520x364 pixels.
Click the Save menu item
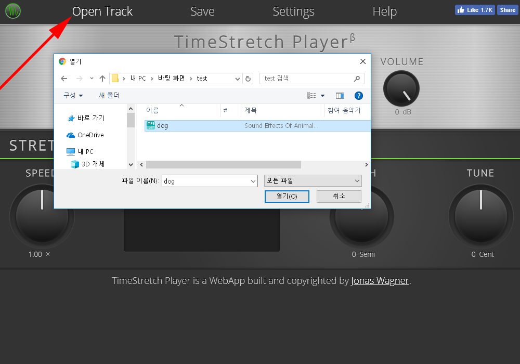(x=202, y=11)
